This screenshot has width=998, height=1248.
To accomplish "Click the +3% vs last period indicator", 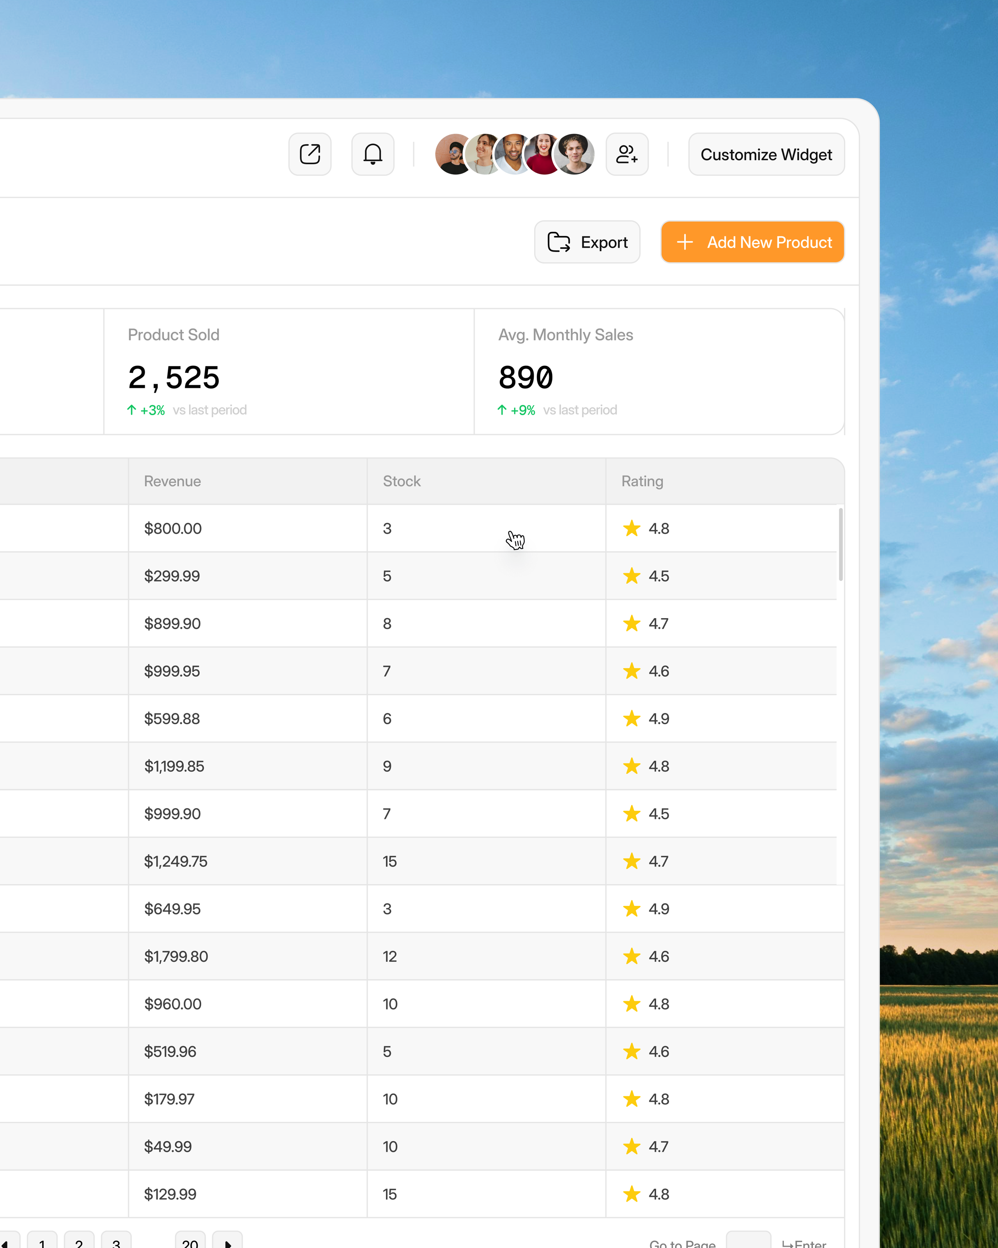I will (187, 410).
